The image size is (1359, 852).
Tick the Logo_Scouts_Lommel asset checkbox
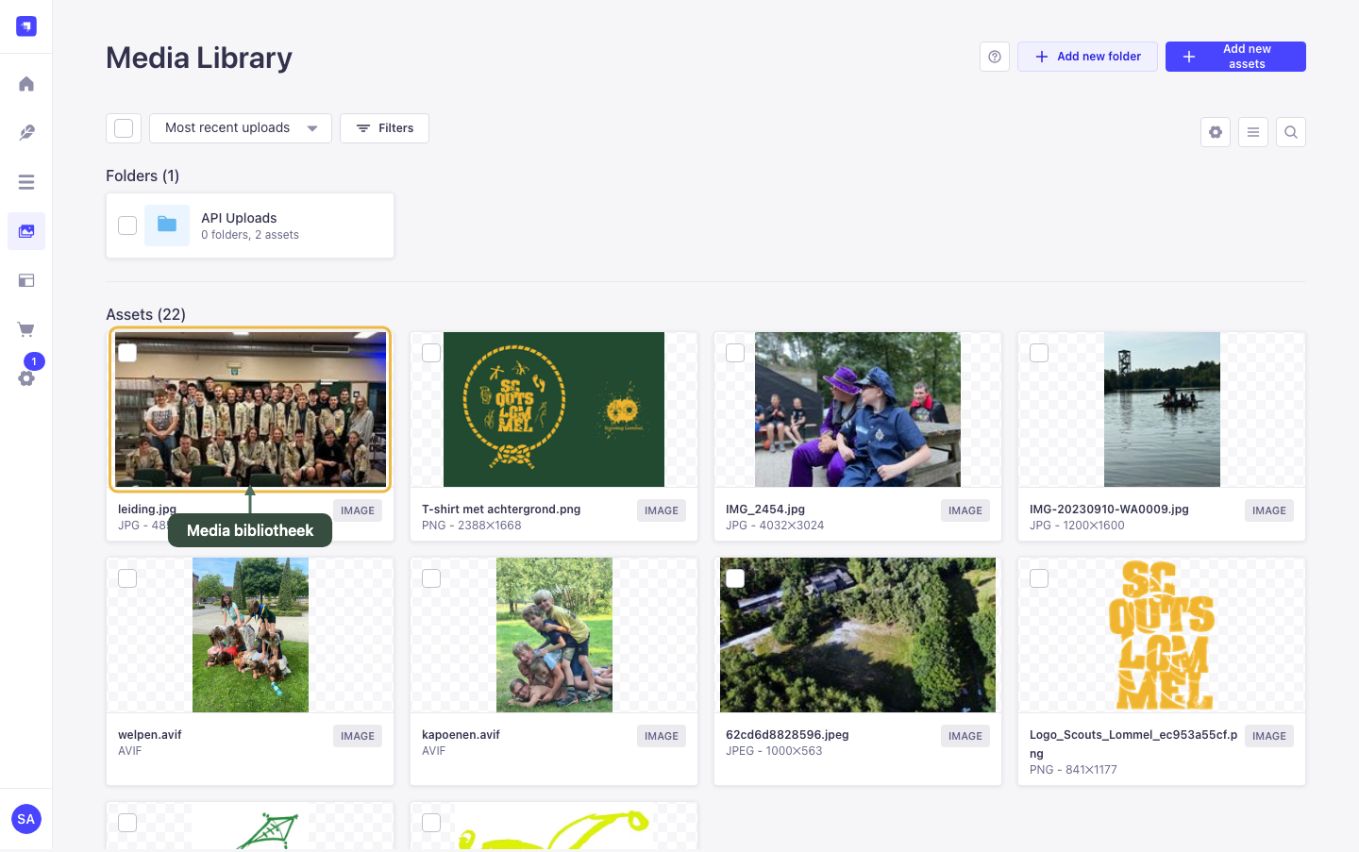coord(1039,578)
